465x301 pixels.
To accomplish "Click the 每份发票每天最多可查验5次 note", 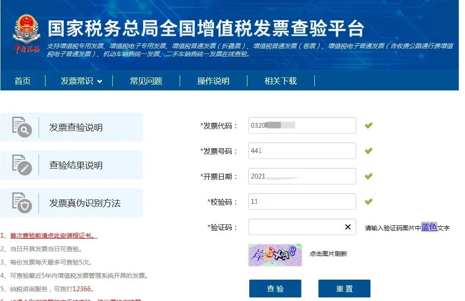I will [x=51, y=262].
